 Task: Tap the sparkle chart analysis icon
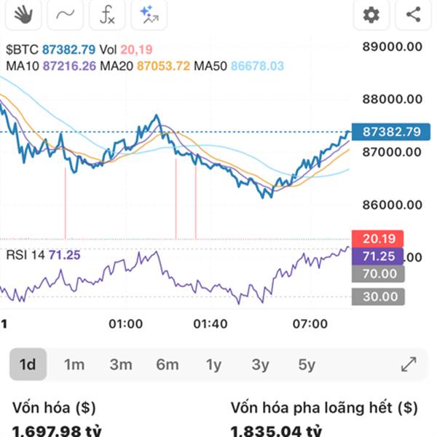click(149, 14)
